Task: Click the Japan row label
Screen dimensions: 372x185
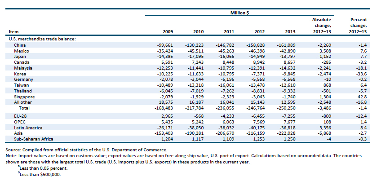Action: coord(20,57)
